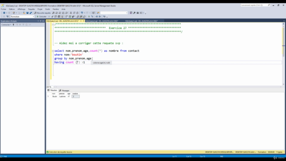Open the empty search combo box in toolbar
286x161 pixels.
(114, 13)
